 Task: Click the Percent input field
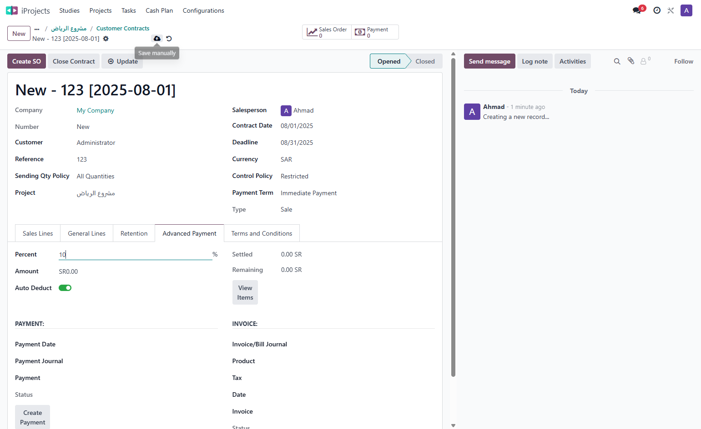point(135,255)
